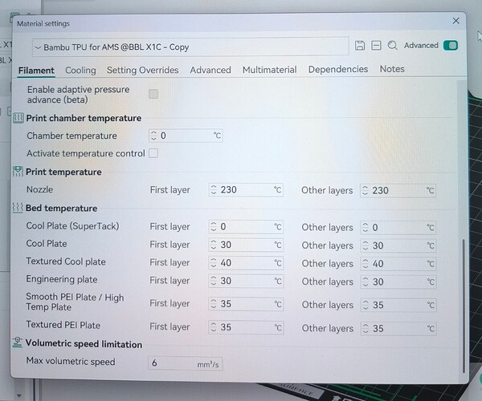482x401 pixels.
Task: Edit Smooth PEI Plate Other layers 35
Action: 398,305
